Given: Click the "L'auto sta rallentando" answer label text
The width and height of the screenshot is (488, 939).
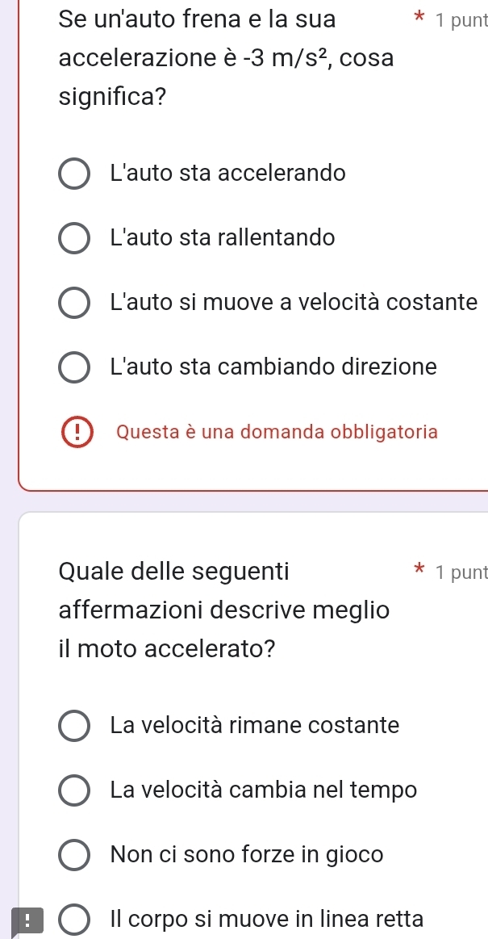Looking at the screenshot, I should click(x=222, y=238).
